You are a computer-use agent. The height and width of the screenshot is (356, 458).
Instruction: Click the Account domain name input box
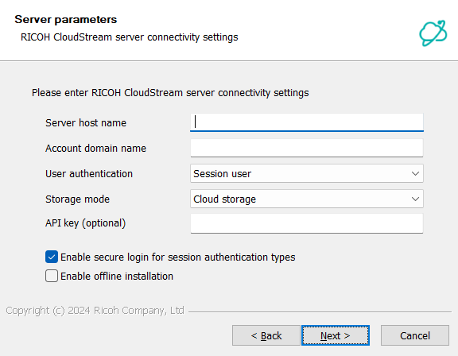[307, 148]
